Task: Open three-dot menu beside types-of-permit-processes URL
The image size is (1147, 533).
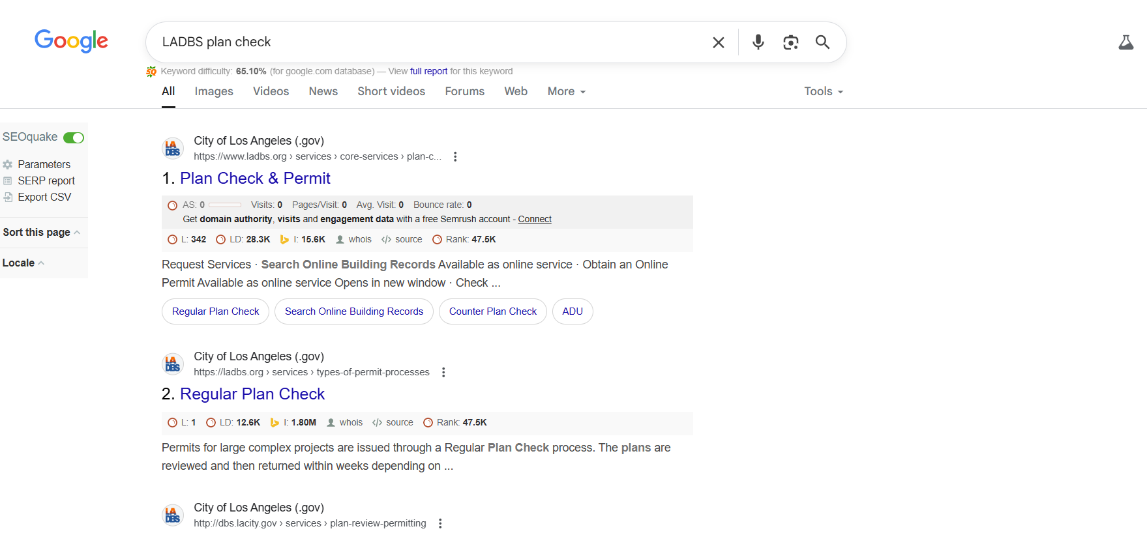Action: pos(443,372)
